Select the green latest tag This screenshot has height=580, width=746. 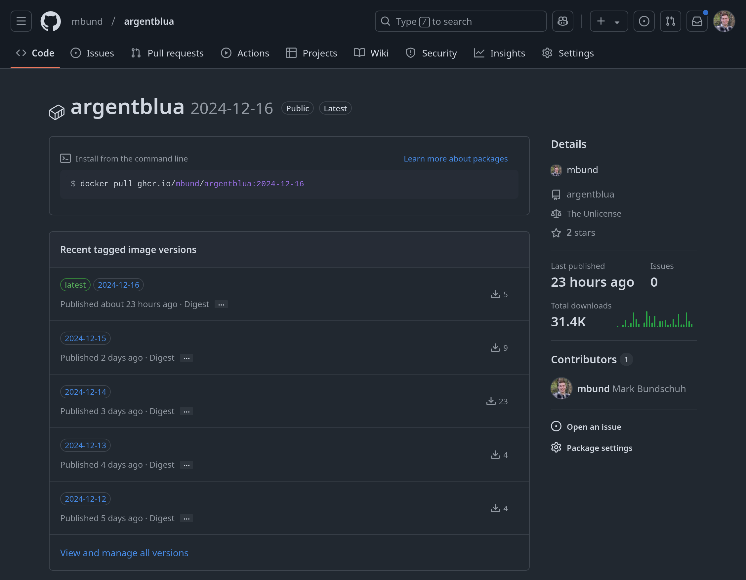coord(75,285)
